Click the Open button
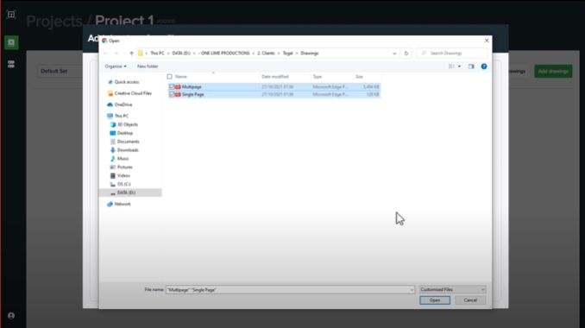The width and height of the screenshot is (585, 328). 435,300
